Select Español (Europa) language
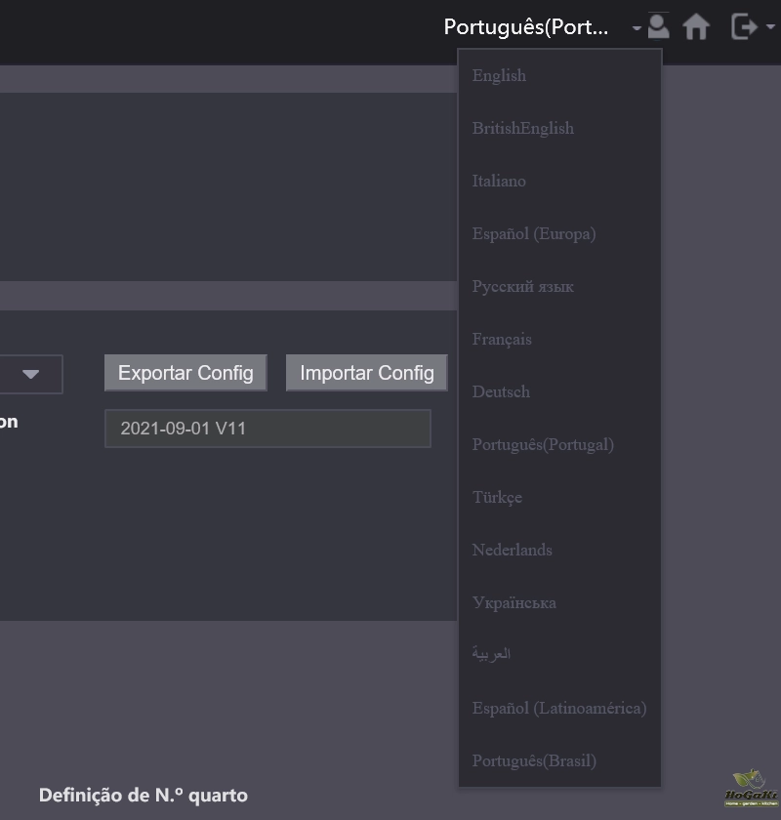This screenshot has width=781, height=820. click(x=534, y=234)
